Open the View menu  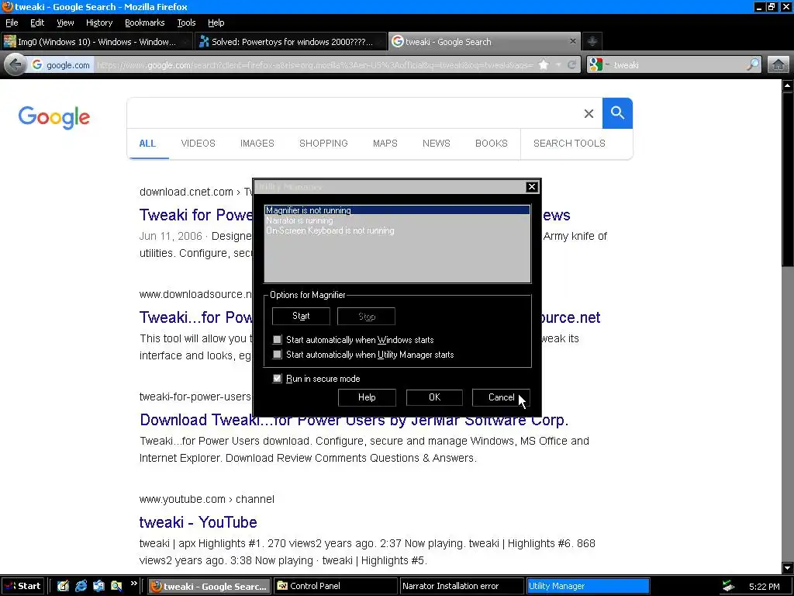[65, 23]
